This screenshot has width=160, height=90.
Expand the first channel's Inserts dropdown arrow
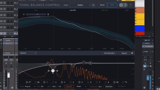click(11, 40)
